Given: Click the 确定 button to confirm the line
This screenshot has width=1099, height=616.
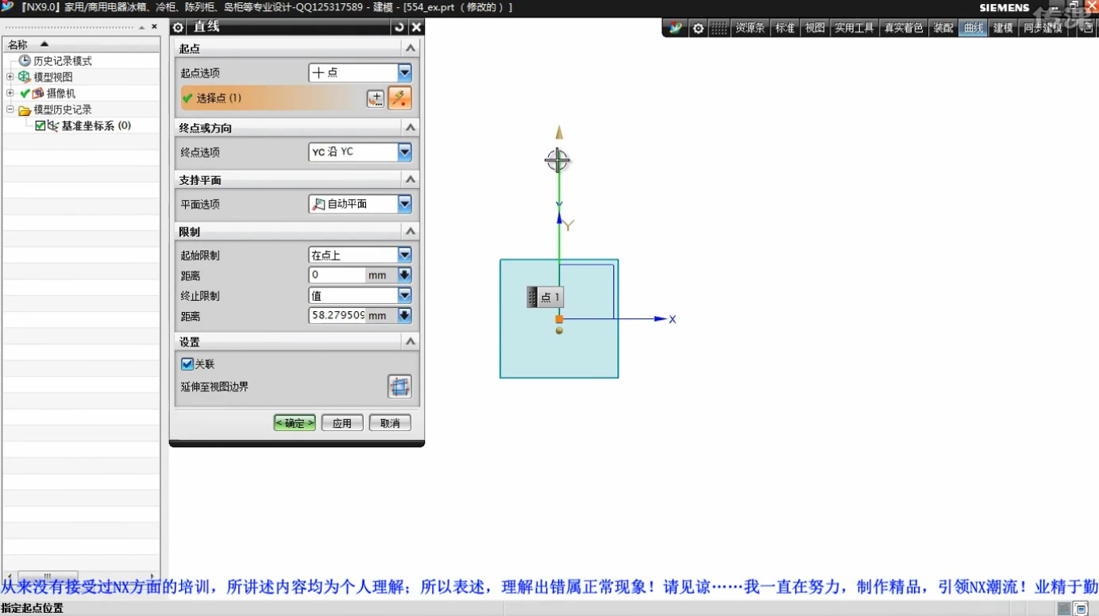Looking at the screenshot, I should (294, 422).
